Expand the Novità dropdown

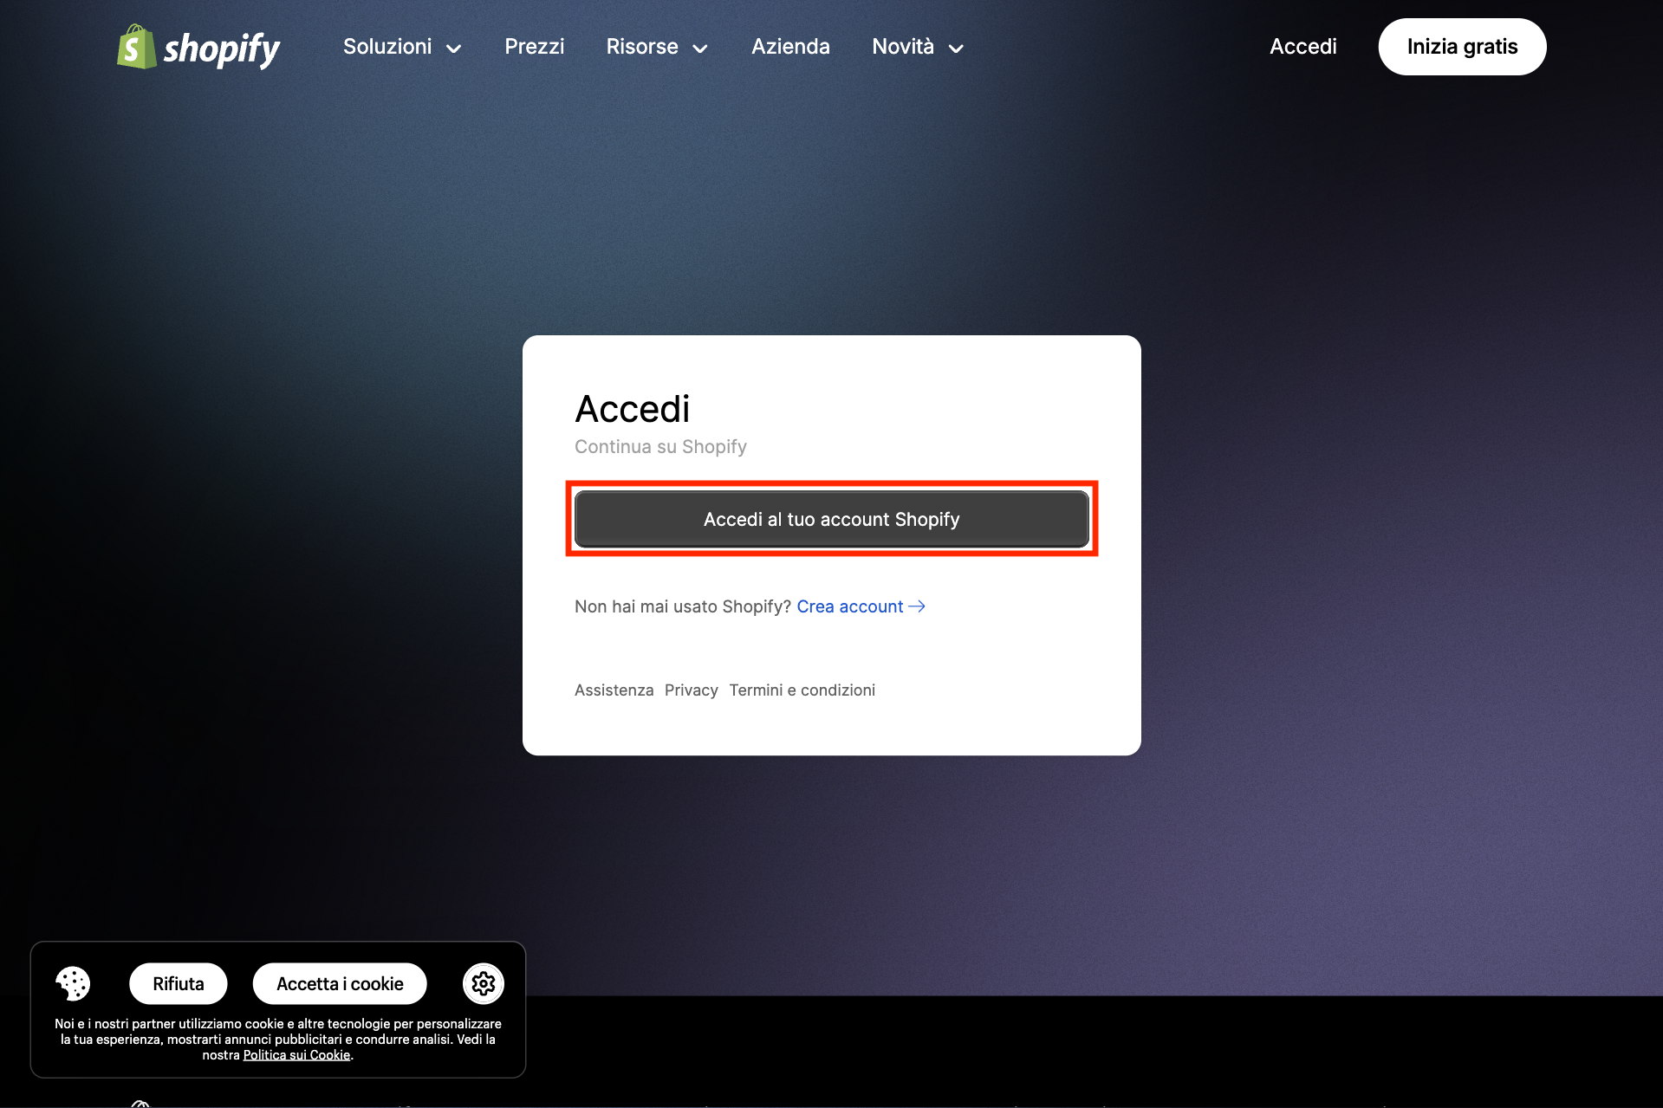(917, 47)
